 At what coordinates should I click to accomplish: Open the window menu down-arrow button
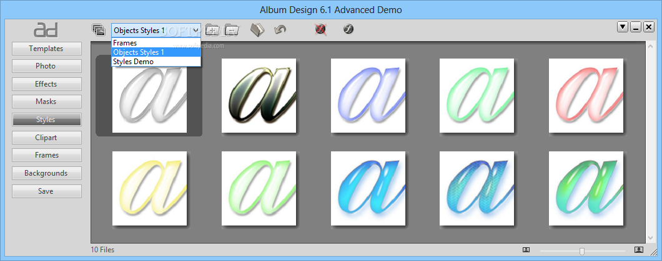[623, 27]
